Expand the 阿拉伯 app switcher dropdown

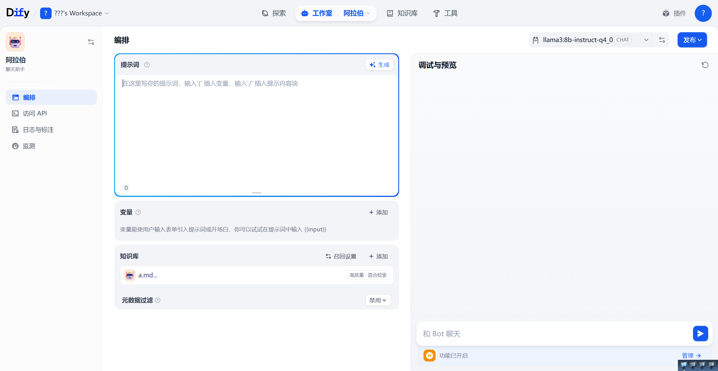tap(357, 13)
